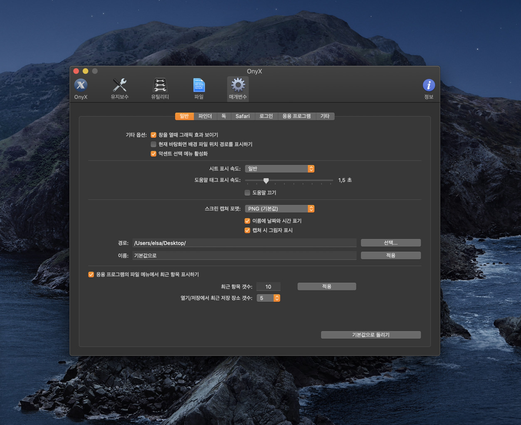Image resolution: width=521 pixels, height=425 pixels.
Task: Close the OnyX window
Action: click(x=76, y=71)
